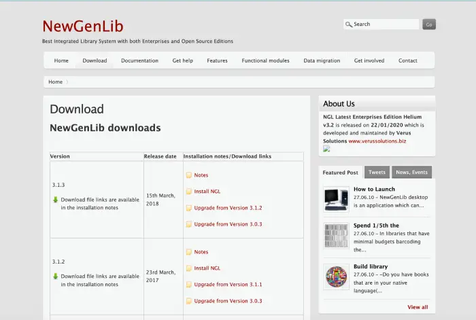Open the Download menu item
The width and height of the screenshot is (476, 320).
[x=95, y=60]
